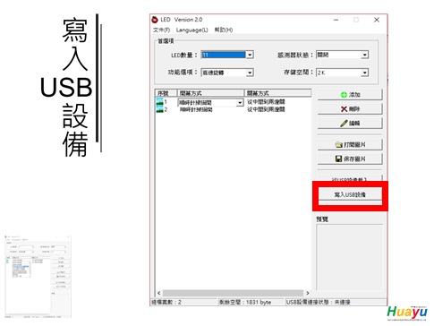
Task: Click the folder icon on Open Picture
Action: 338,145
